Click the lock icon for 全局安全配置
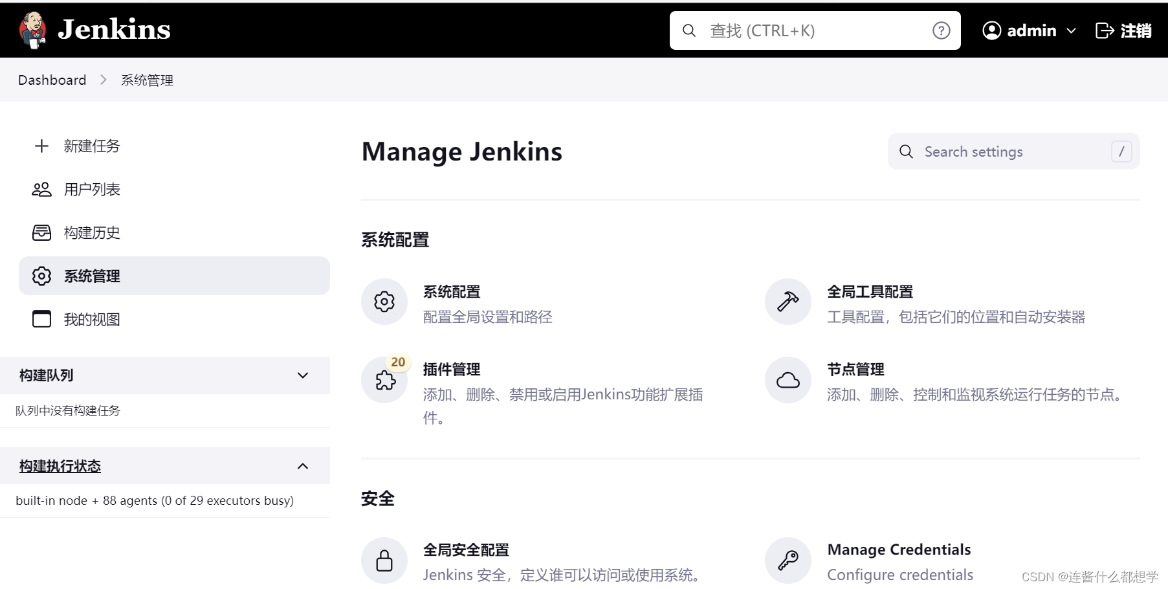1168x589 pixels. [384, 560]
